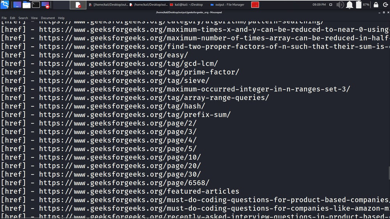The image size is (390, 219).
Task: Click the maximum-occurred-integer-in-n-ranges-set-3 line
Action: [x=175, y=89]
